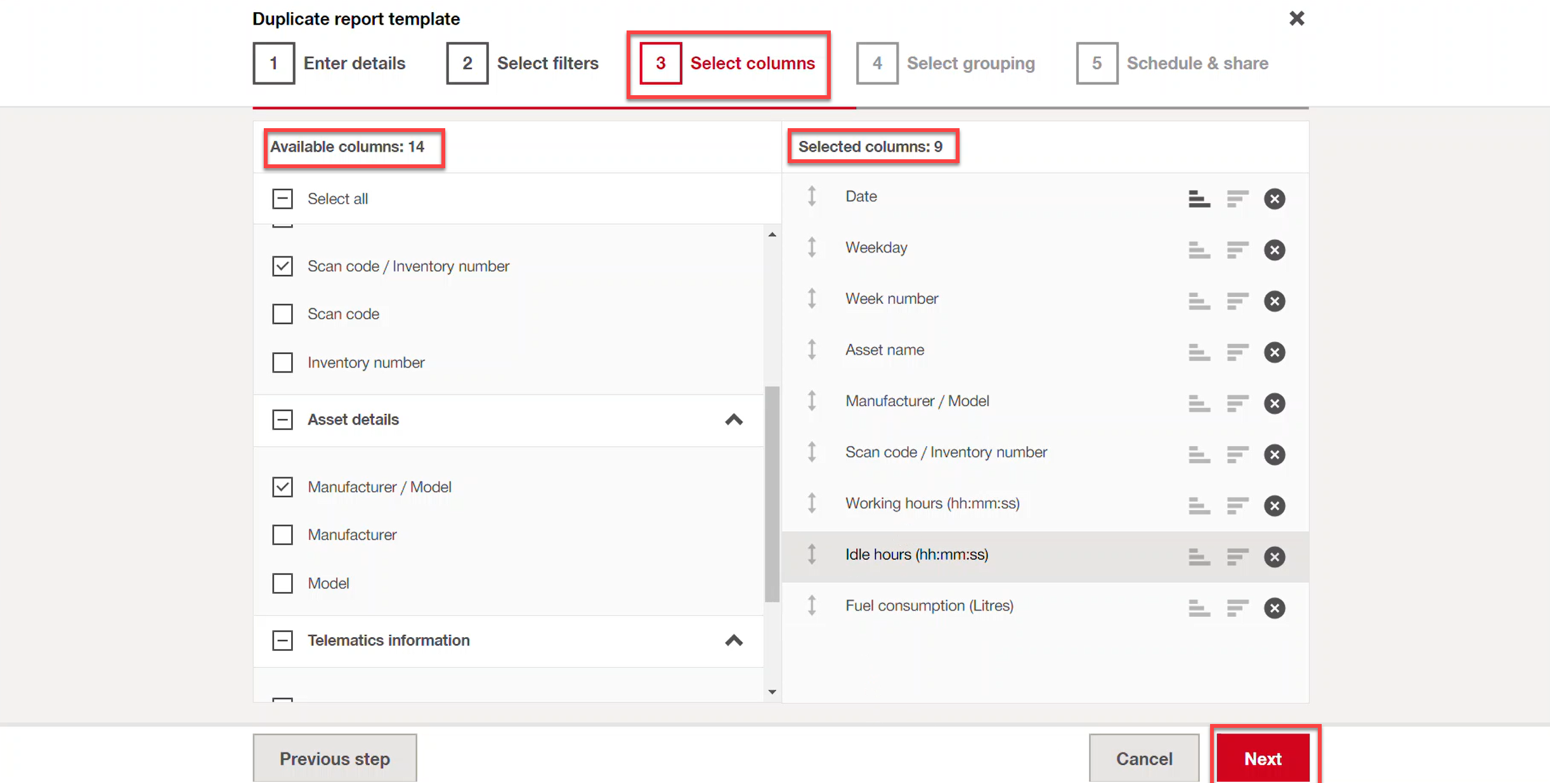Toggle the Asset details group checkbox

click(282, 419)
